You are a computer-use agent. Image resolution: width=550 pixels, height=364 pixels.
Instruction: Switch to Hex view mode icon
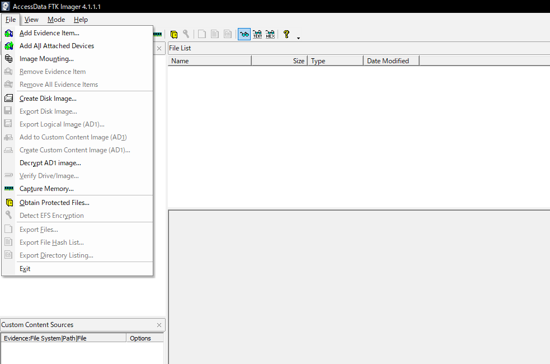click(x=270, y=34)
